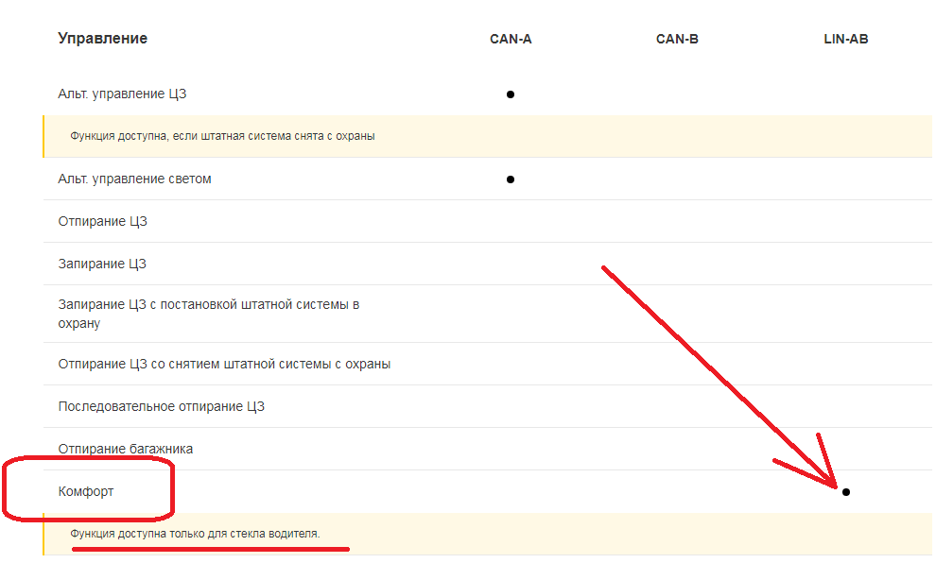This screenshot has width=936, height=563.
Task: Click the Отпирание багажника row
Action: point(125,450)
